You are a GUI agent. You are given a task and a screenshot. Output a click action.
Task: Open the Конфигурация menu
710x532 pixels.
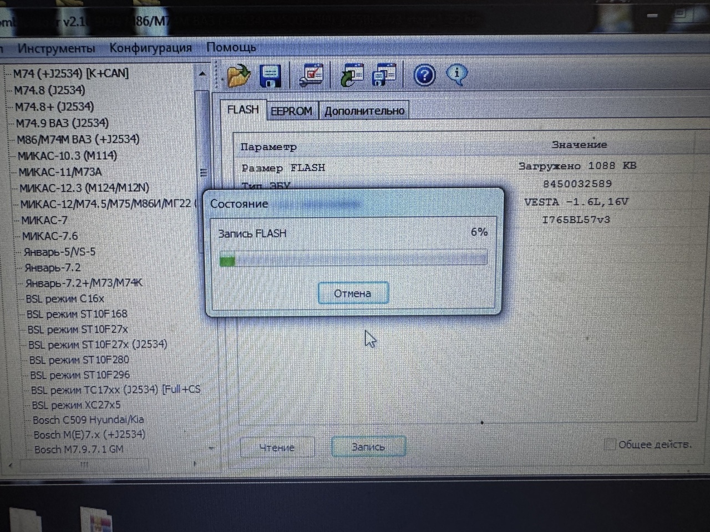(150, 48)
